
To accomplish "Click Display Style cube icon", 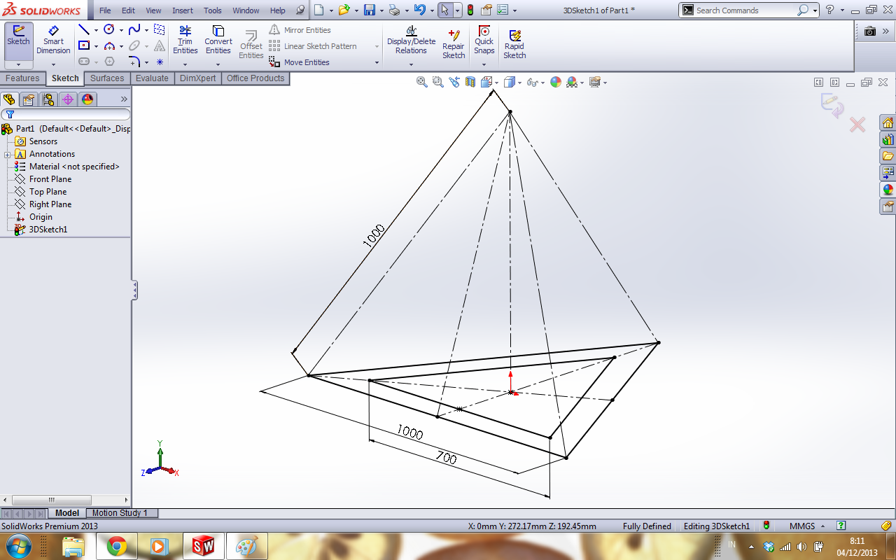I will point(510,82).
